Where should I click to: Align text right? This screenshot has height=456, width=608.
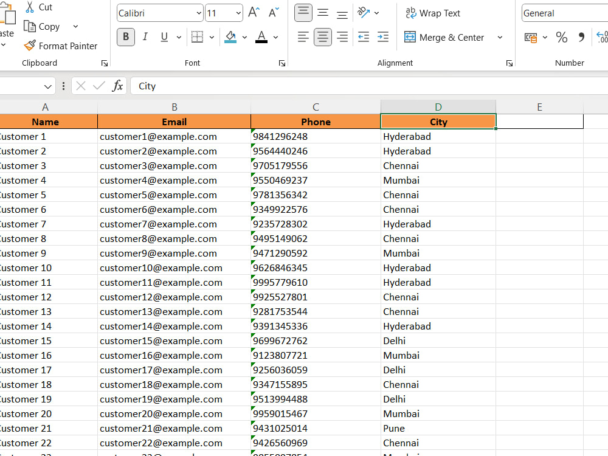[x=342, y=37]
